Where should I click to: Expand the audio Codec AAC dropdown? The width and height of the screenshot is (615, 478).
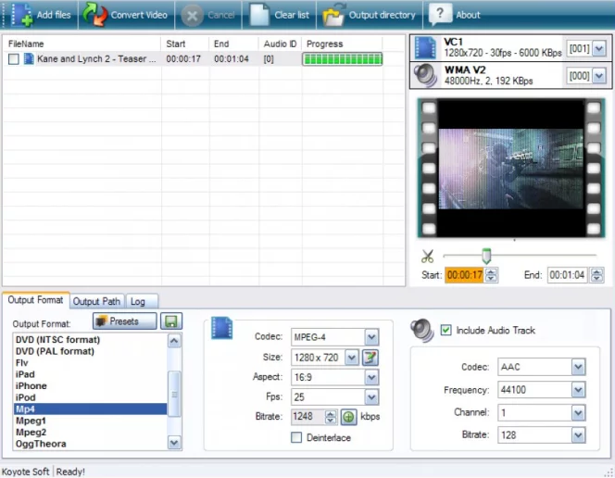pos(578,367)
